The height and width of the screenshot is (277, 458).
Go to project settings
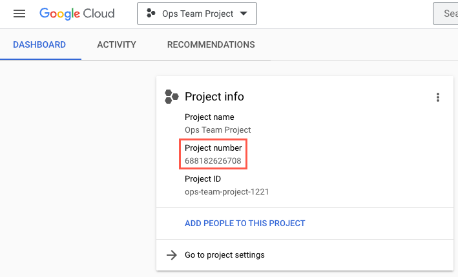point(224,255)
